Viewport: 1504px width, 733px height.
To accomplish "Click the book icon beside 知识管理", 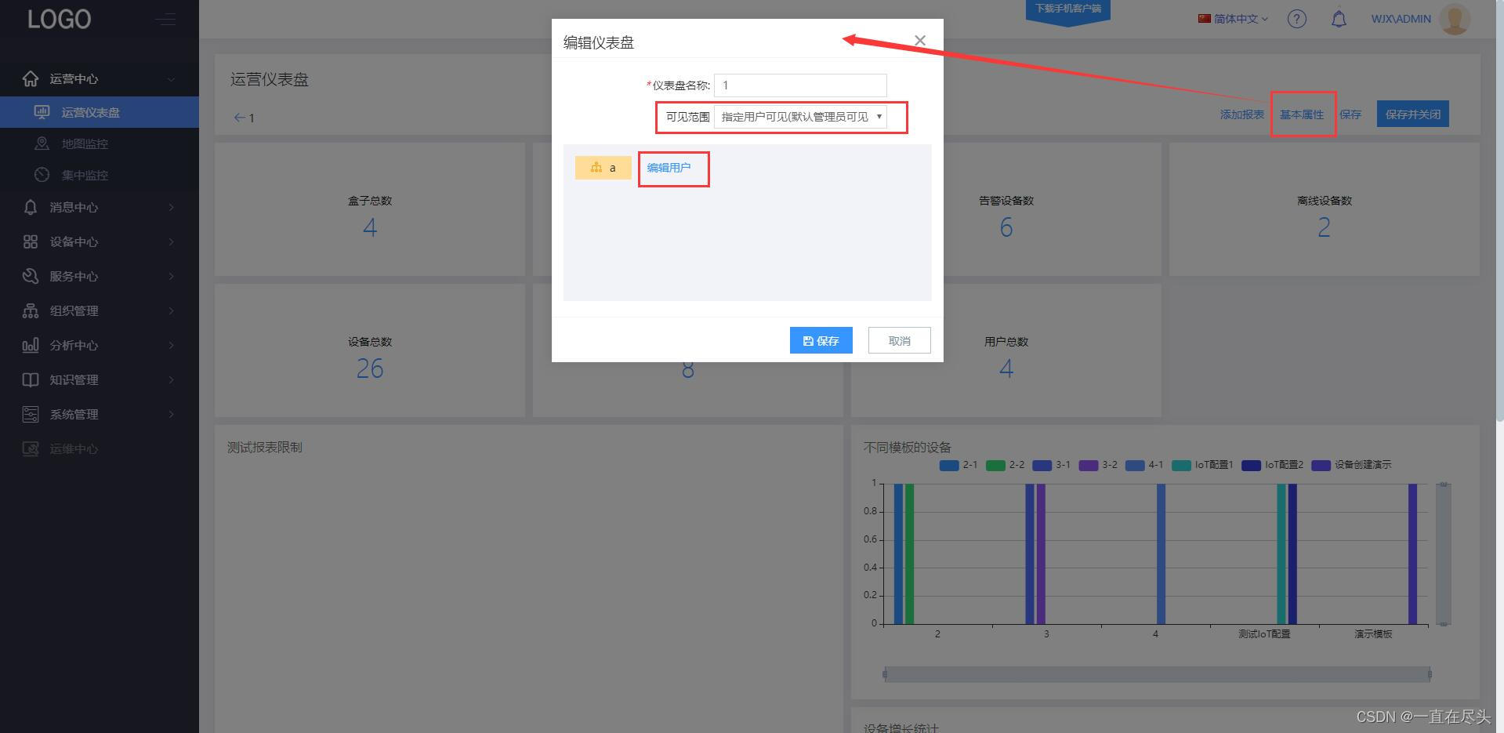I will (x=31, y=379).
